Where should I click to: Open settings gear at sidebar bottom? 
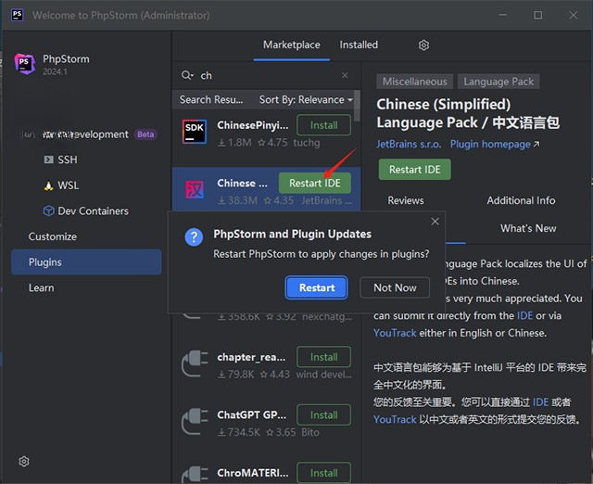[x=24, y=462]
